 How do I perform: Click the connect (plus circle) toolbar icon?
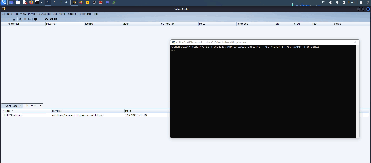click(3, 19)
